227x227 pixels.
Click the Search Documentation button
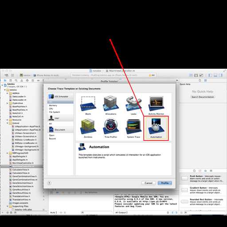click(203, 97)
